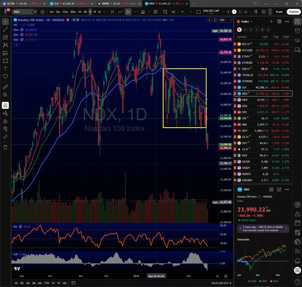Image resolution: width=302 pixels, height=287 pixels.
Task: Add a symbol to compare using the plus icon
Action: pos(43,12)
